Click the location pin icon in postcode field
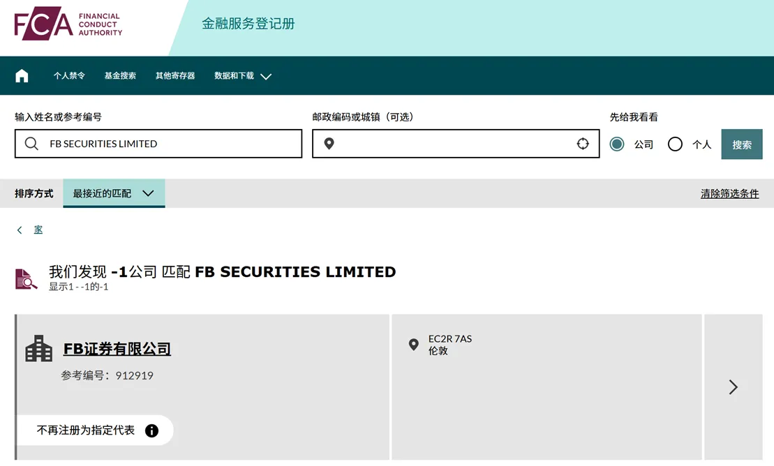This screenshot has height=466, width=774. [x=329, y=144]
